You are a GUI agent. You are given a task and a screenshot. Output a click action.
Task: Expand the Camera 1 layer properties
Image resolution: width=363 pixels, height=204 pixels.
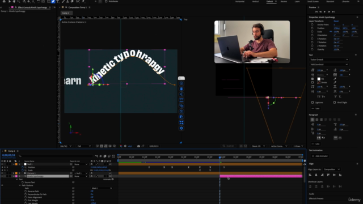coord(14,173)
